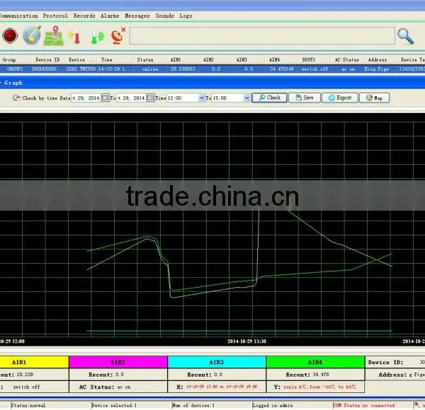Click the green AIN4 color legend
The width and height of the screenshot is (425, 410).
coord(315,362)
